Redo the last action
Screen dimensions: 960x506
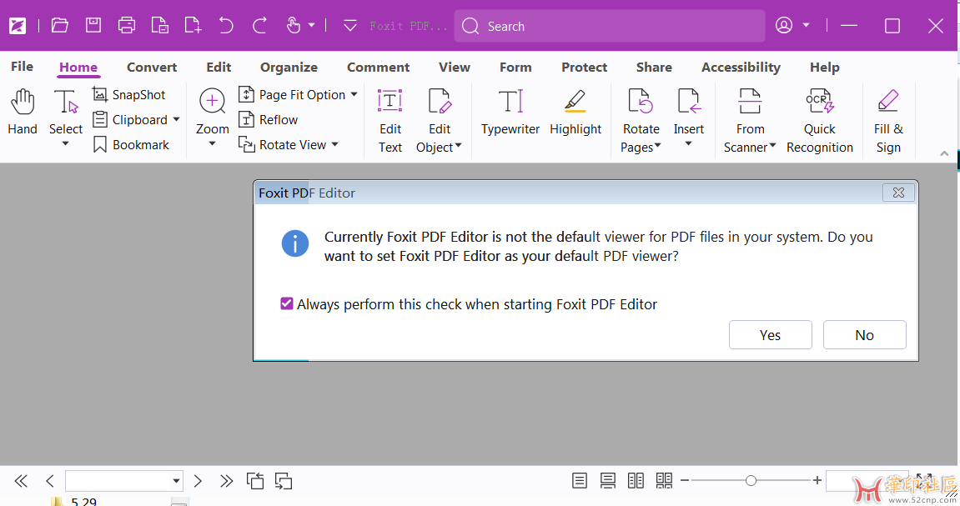click(259, 26)
